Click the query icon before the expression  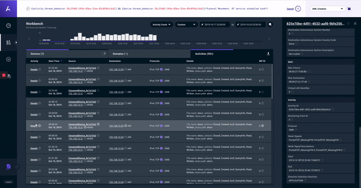[x=28, y=9]
